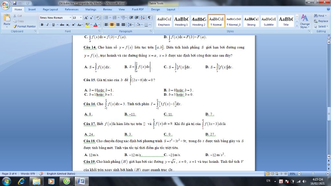Expand the Styles gallery list
Viewport: 331px width, 186px height.
(x=297, y=26)
